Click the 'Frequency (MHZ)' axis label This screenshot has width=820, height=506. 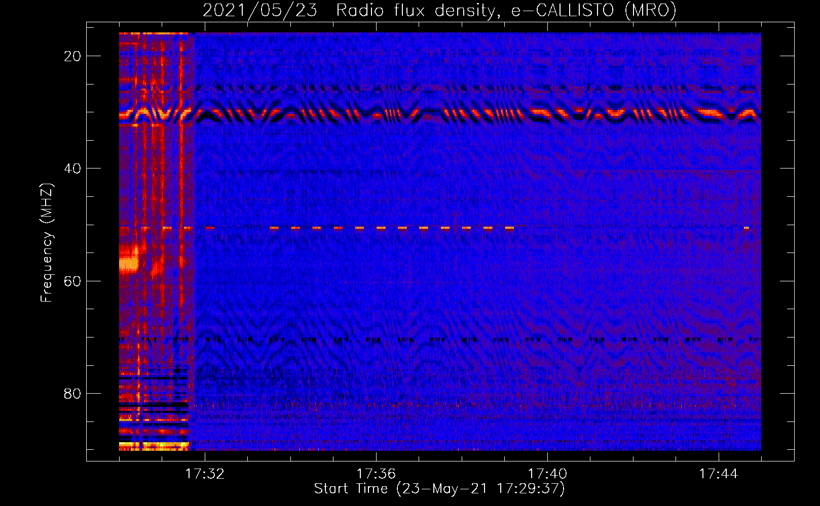point(47,243)
